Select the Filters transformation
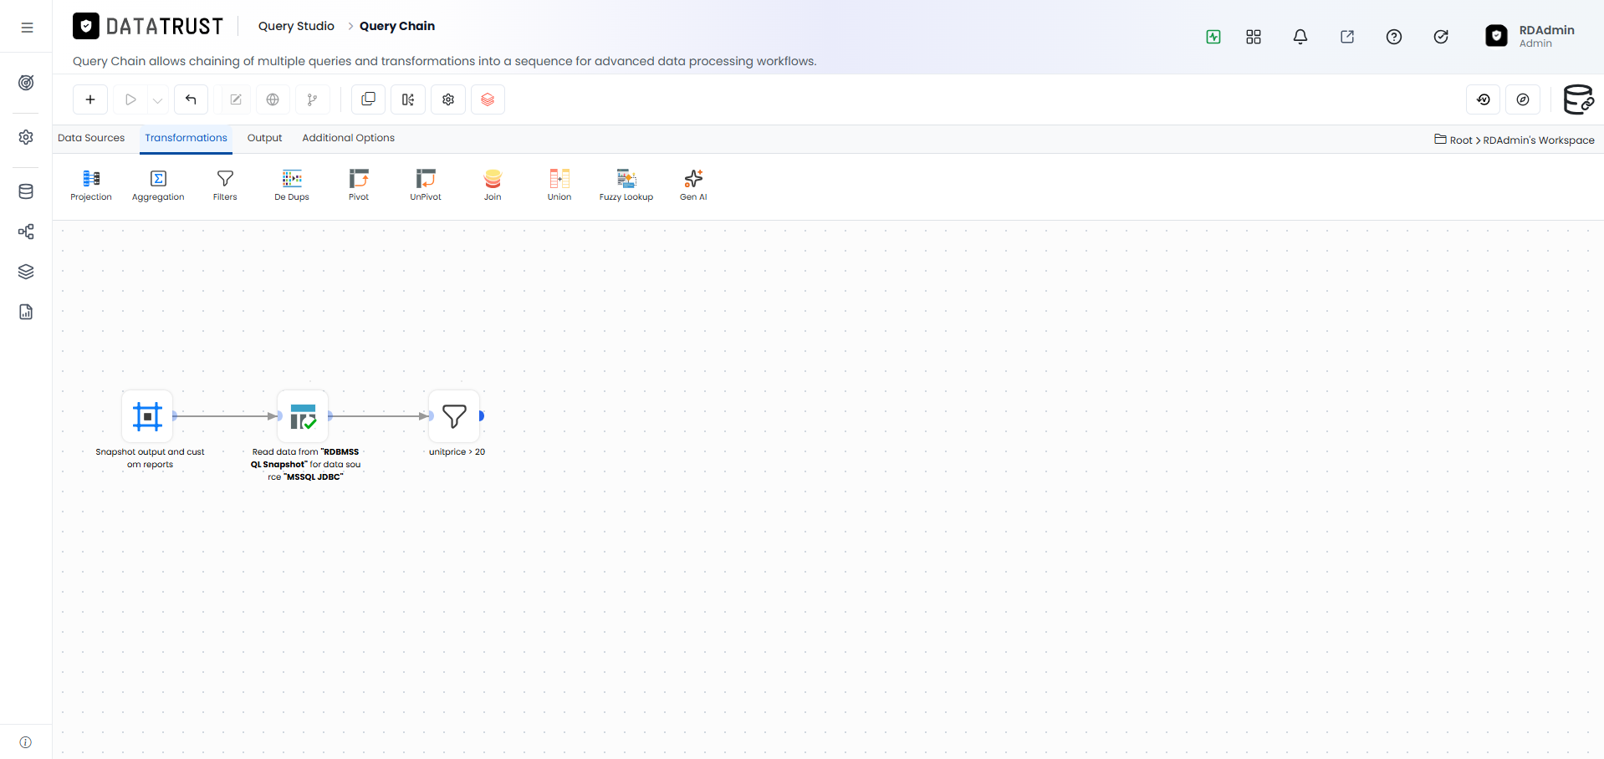 [225, 185]
